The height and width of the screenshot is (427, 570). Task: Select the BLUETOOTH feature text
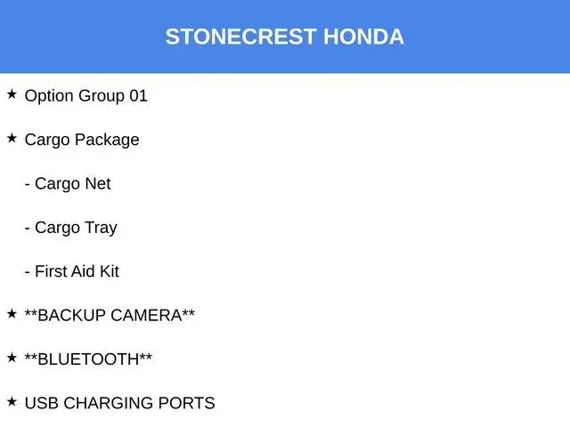pyautogui.click(x=88, y=359)
